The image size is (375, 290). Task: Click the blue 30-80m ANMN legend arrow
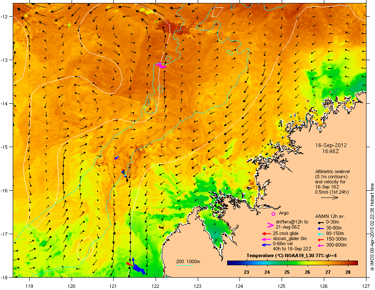tap(321, 228)
